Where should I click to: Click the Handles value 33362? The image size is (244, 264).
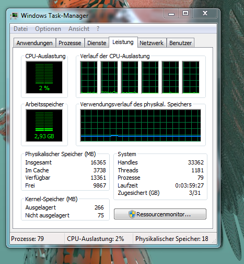tap(196, 162)
